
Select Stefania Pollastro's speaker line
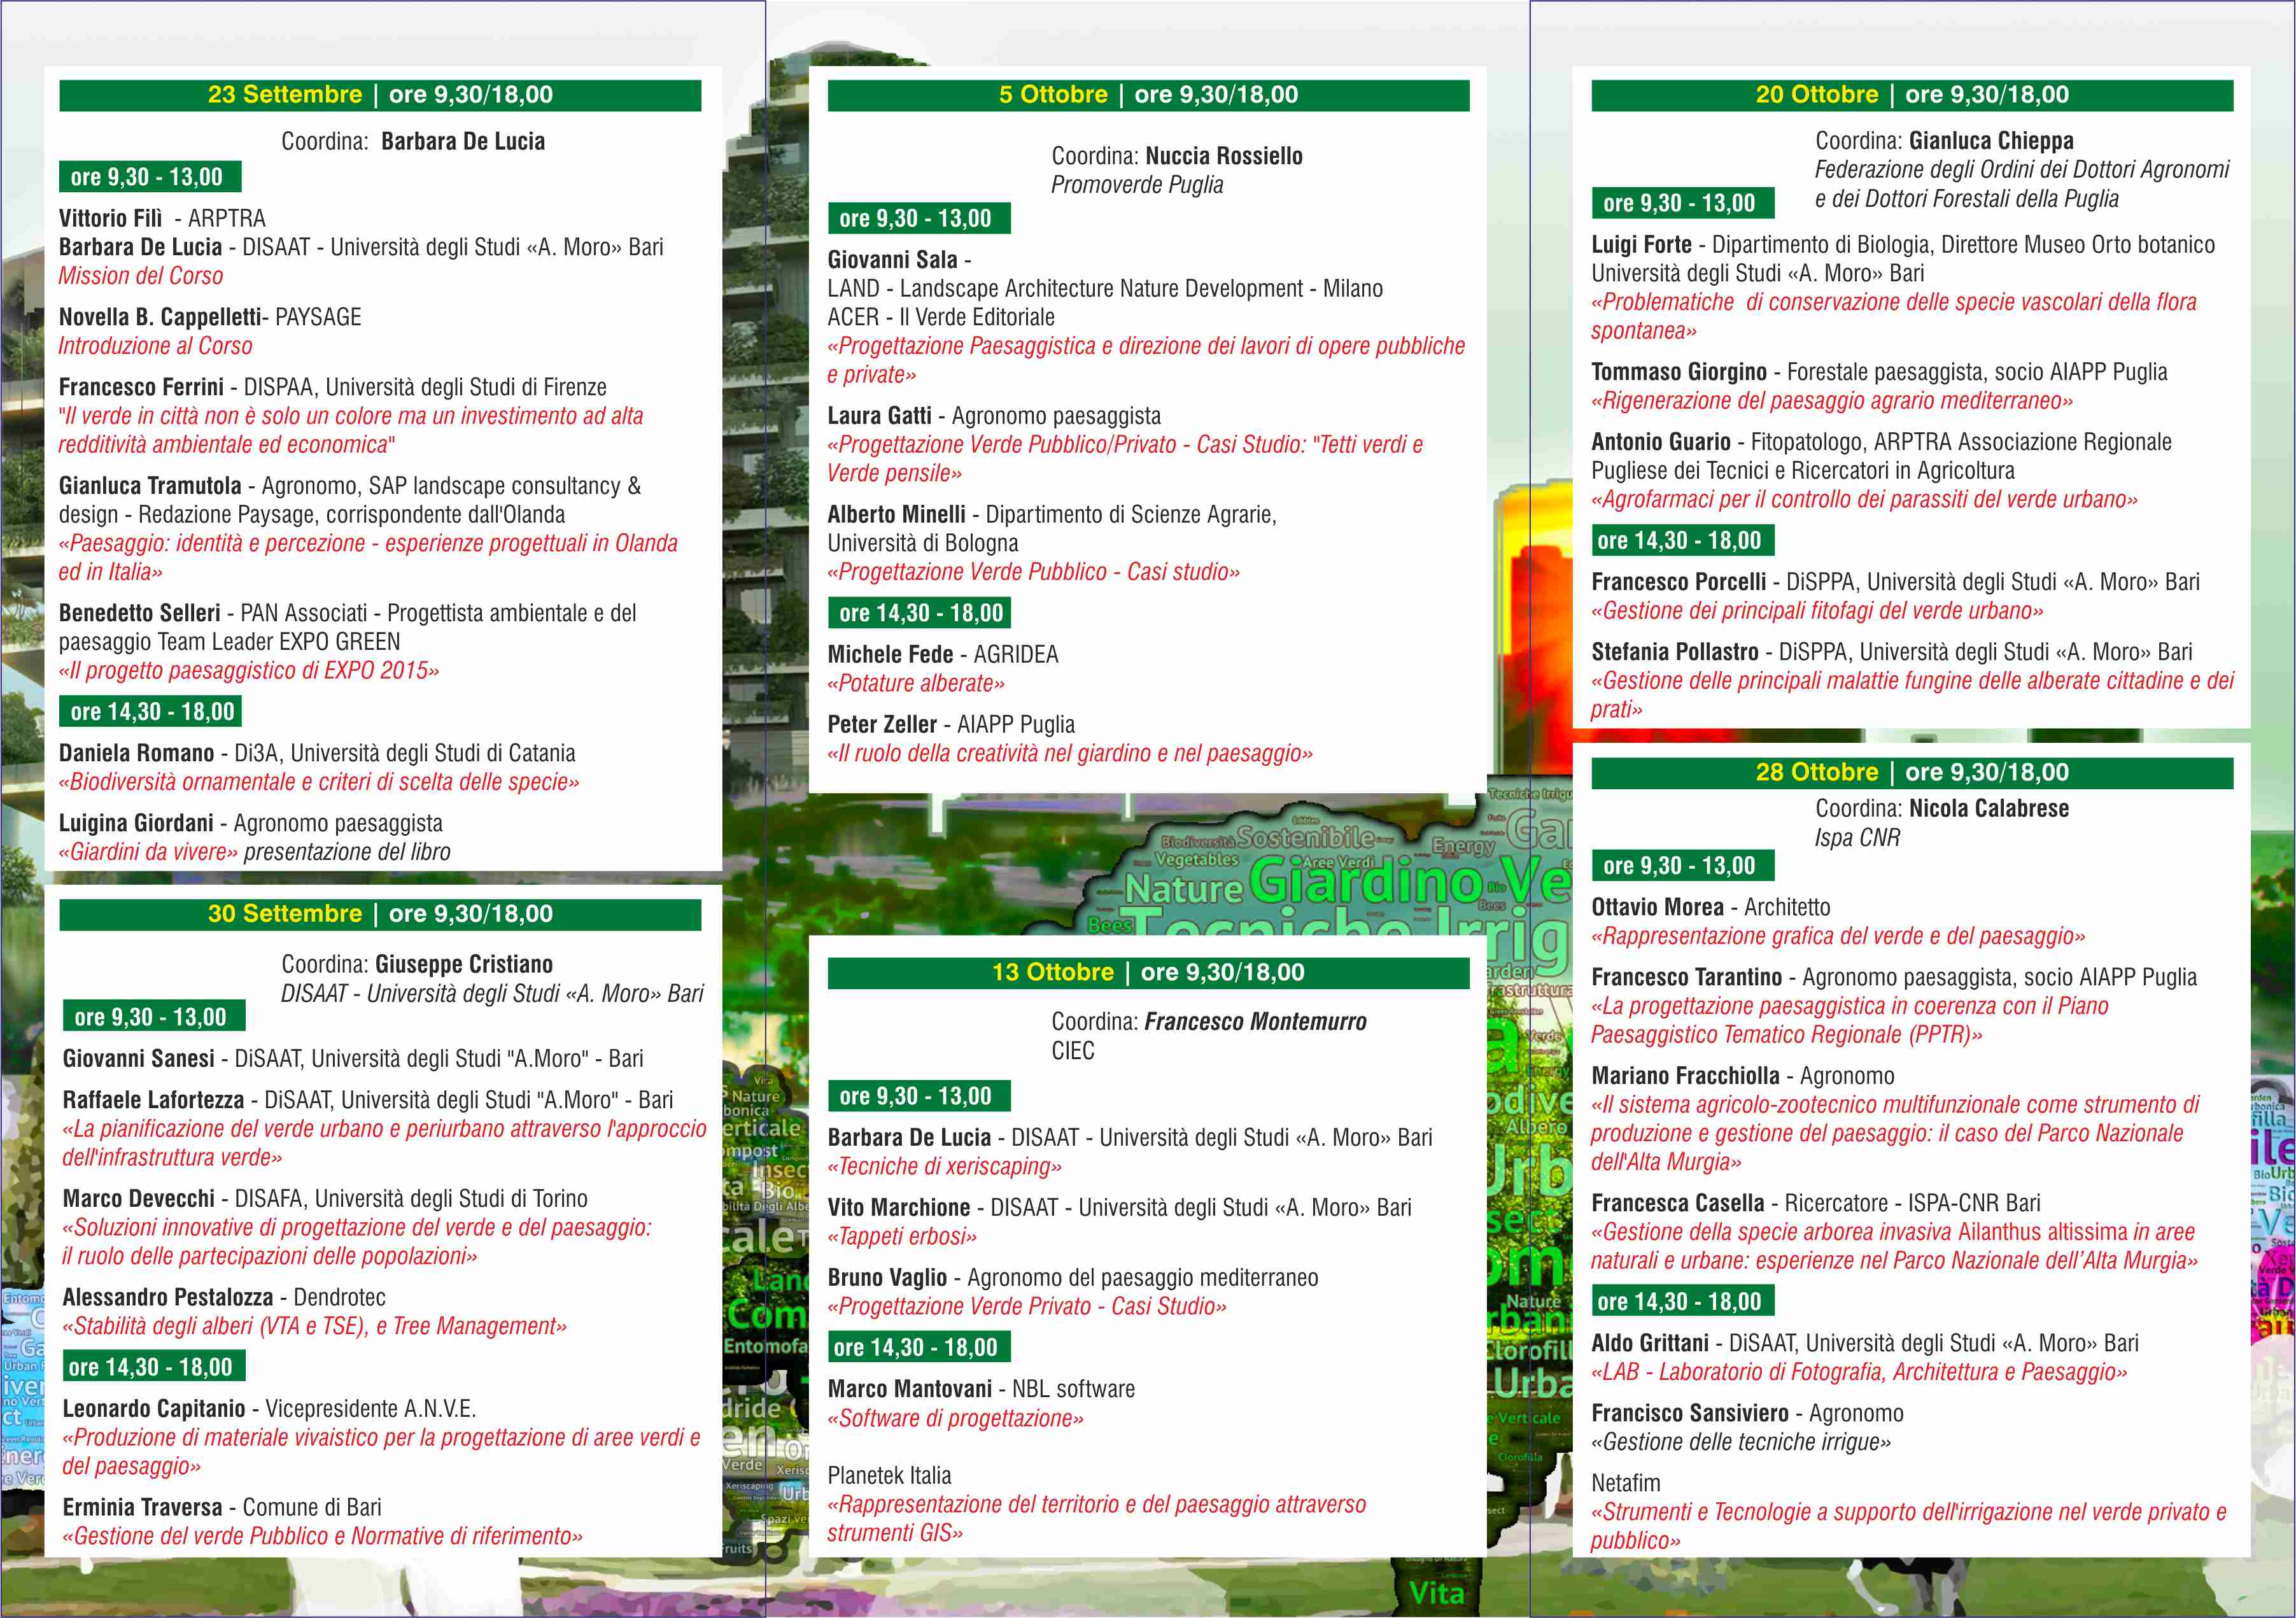click(x=1891, y=652)
